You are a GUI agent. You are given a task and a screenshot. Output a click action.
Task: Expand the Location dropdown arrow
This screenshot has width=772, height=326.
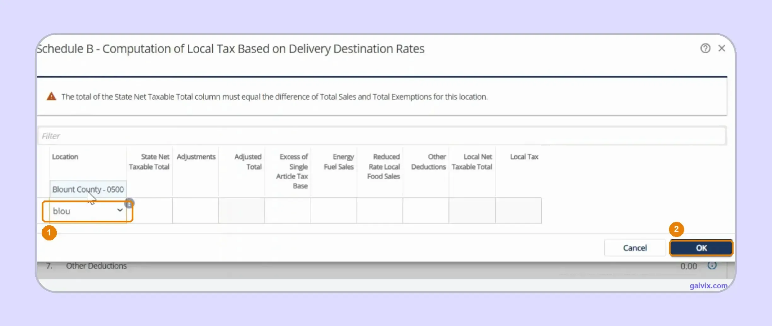[x=120, y=210]
